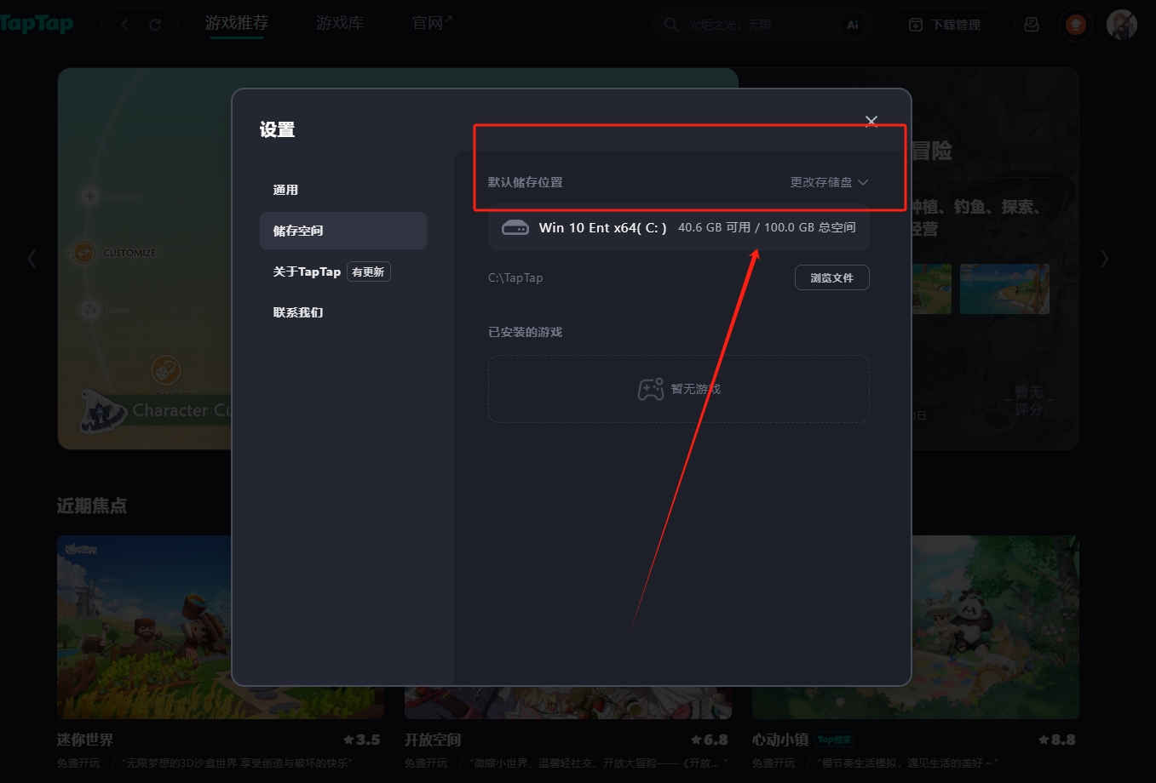Viewport: 1156px width, 783px height.
Task: Switch to the 游戏库 tab
Action: tap(339, 23)
